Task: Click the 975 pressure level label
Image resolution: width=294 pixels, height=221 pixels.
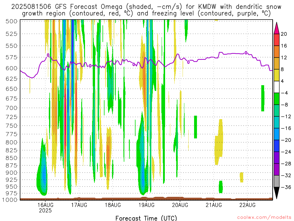Action: (11, 193)
